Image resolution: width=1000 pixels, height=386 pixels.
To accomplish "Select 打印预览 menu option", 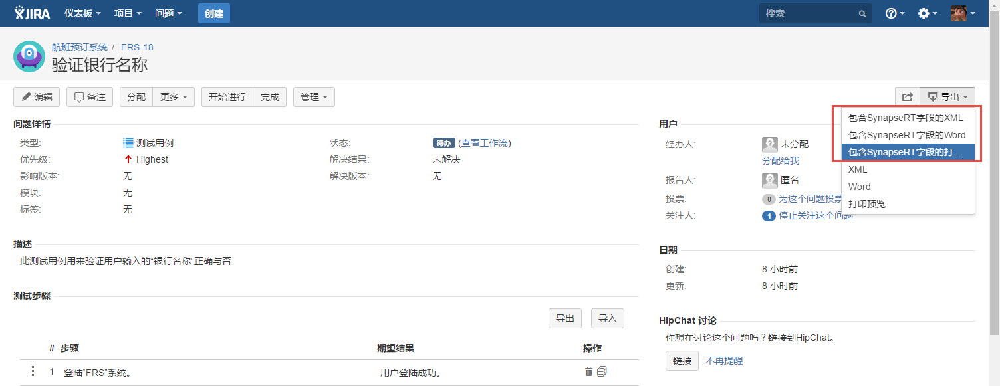I will pyautogui.click(x=908, y=204).
